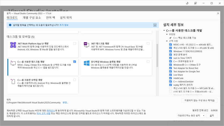Uncheck C++ 프로파일링 도구 option

(x=170, y=61)
